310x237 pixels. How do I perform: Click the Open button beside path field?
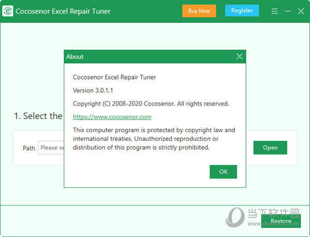pos(270,148)
